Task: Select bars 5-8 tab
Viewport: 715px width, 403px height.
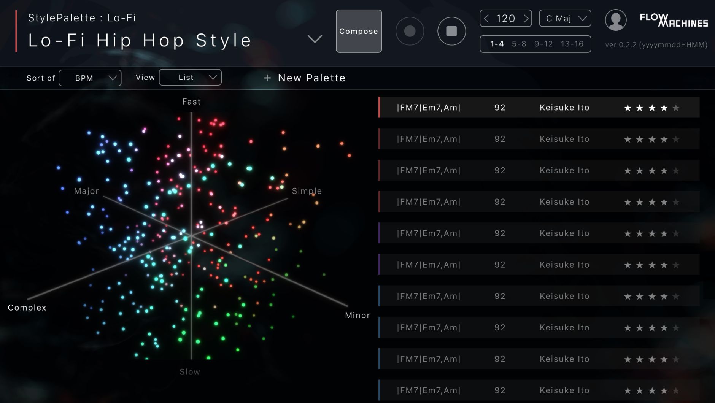Action: click(x=519, y=44)
